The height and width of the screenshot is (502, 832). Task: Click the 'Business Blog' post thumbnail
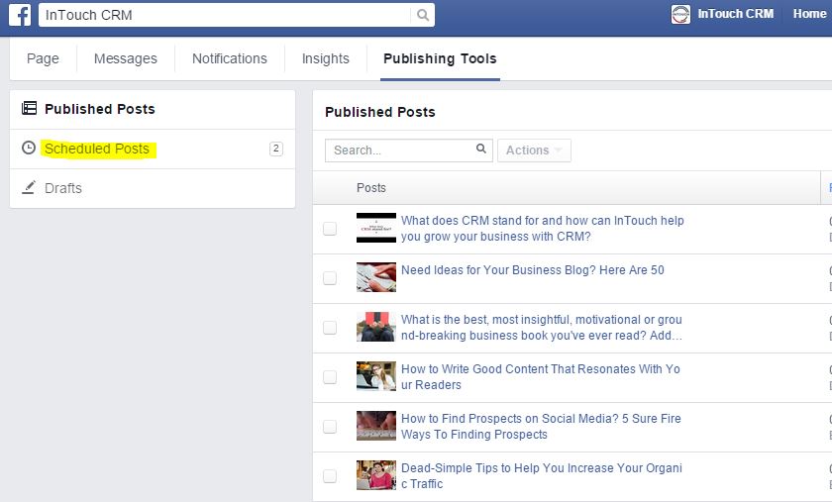pyautogui.click(x=376, y=277)
